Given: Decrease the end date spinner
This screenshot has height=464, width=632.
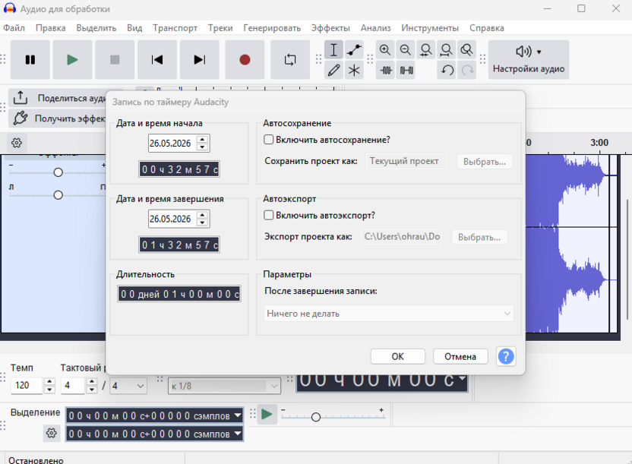Looking at the screenshot, I should 202,223.
